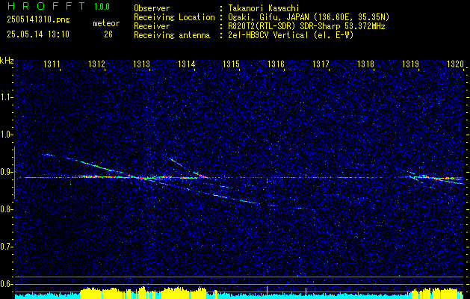The image size is (470, 299).
Task: Click the 0.8 kHz frequency axis label
Action: [5, 209]
